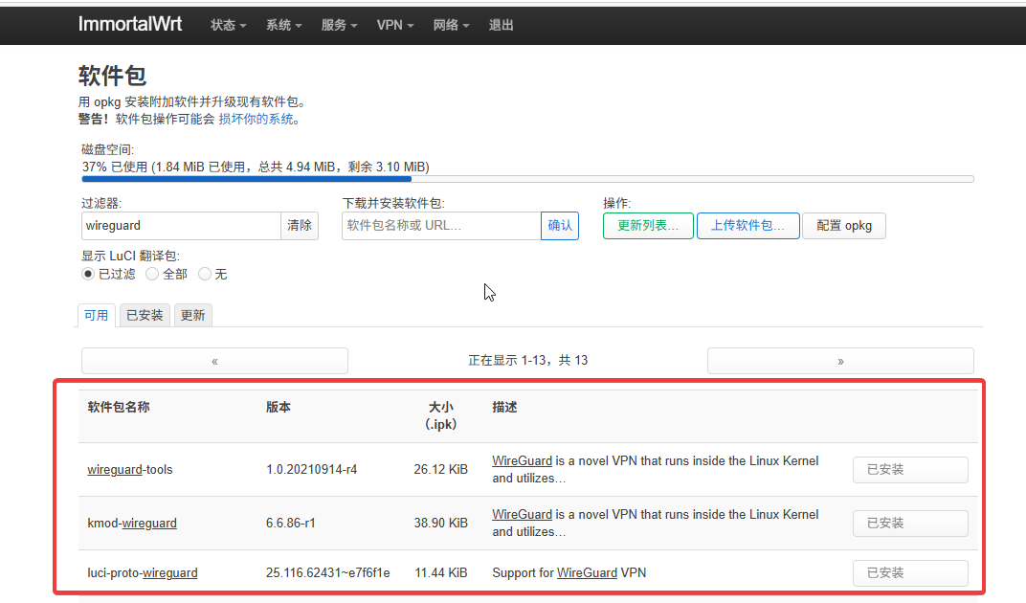Screen dimensions: 1026x603
Task: Select the 全部 radio button
Action: tap(152, 274)
